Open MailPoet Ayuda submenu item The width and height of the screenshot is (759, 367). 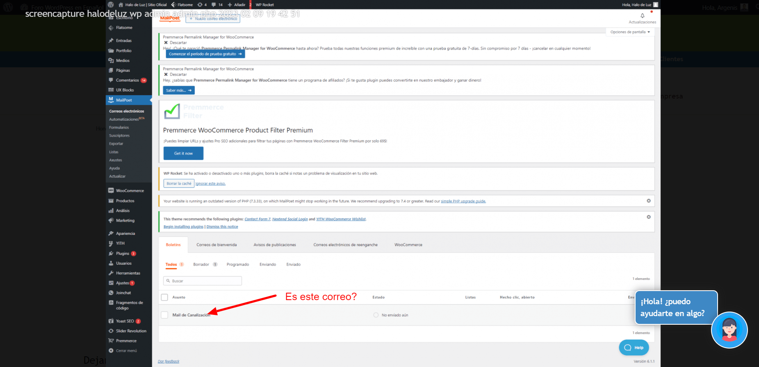click(114, 168)
